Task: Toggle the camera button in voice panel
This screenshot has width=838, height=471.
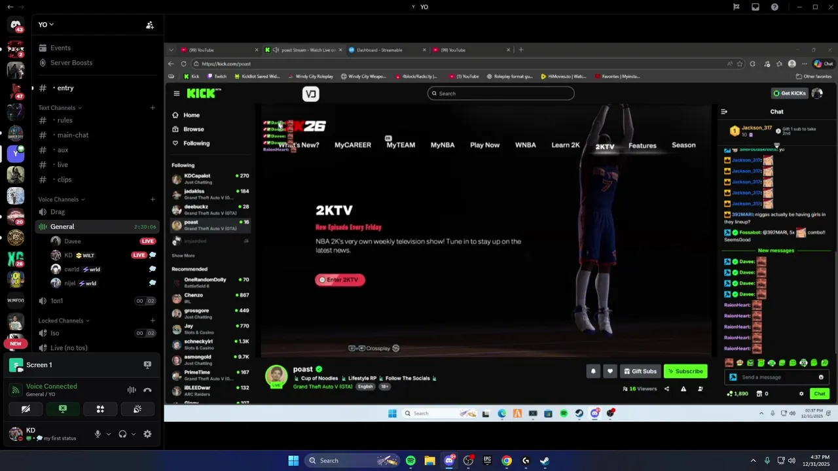Action: pos(26,409)
